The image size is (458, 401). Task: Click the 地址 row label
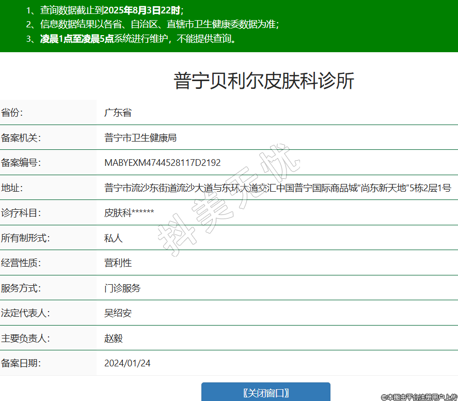click(12, 188)
